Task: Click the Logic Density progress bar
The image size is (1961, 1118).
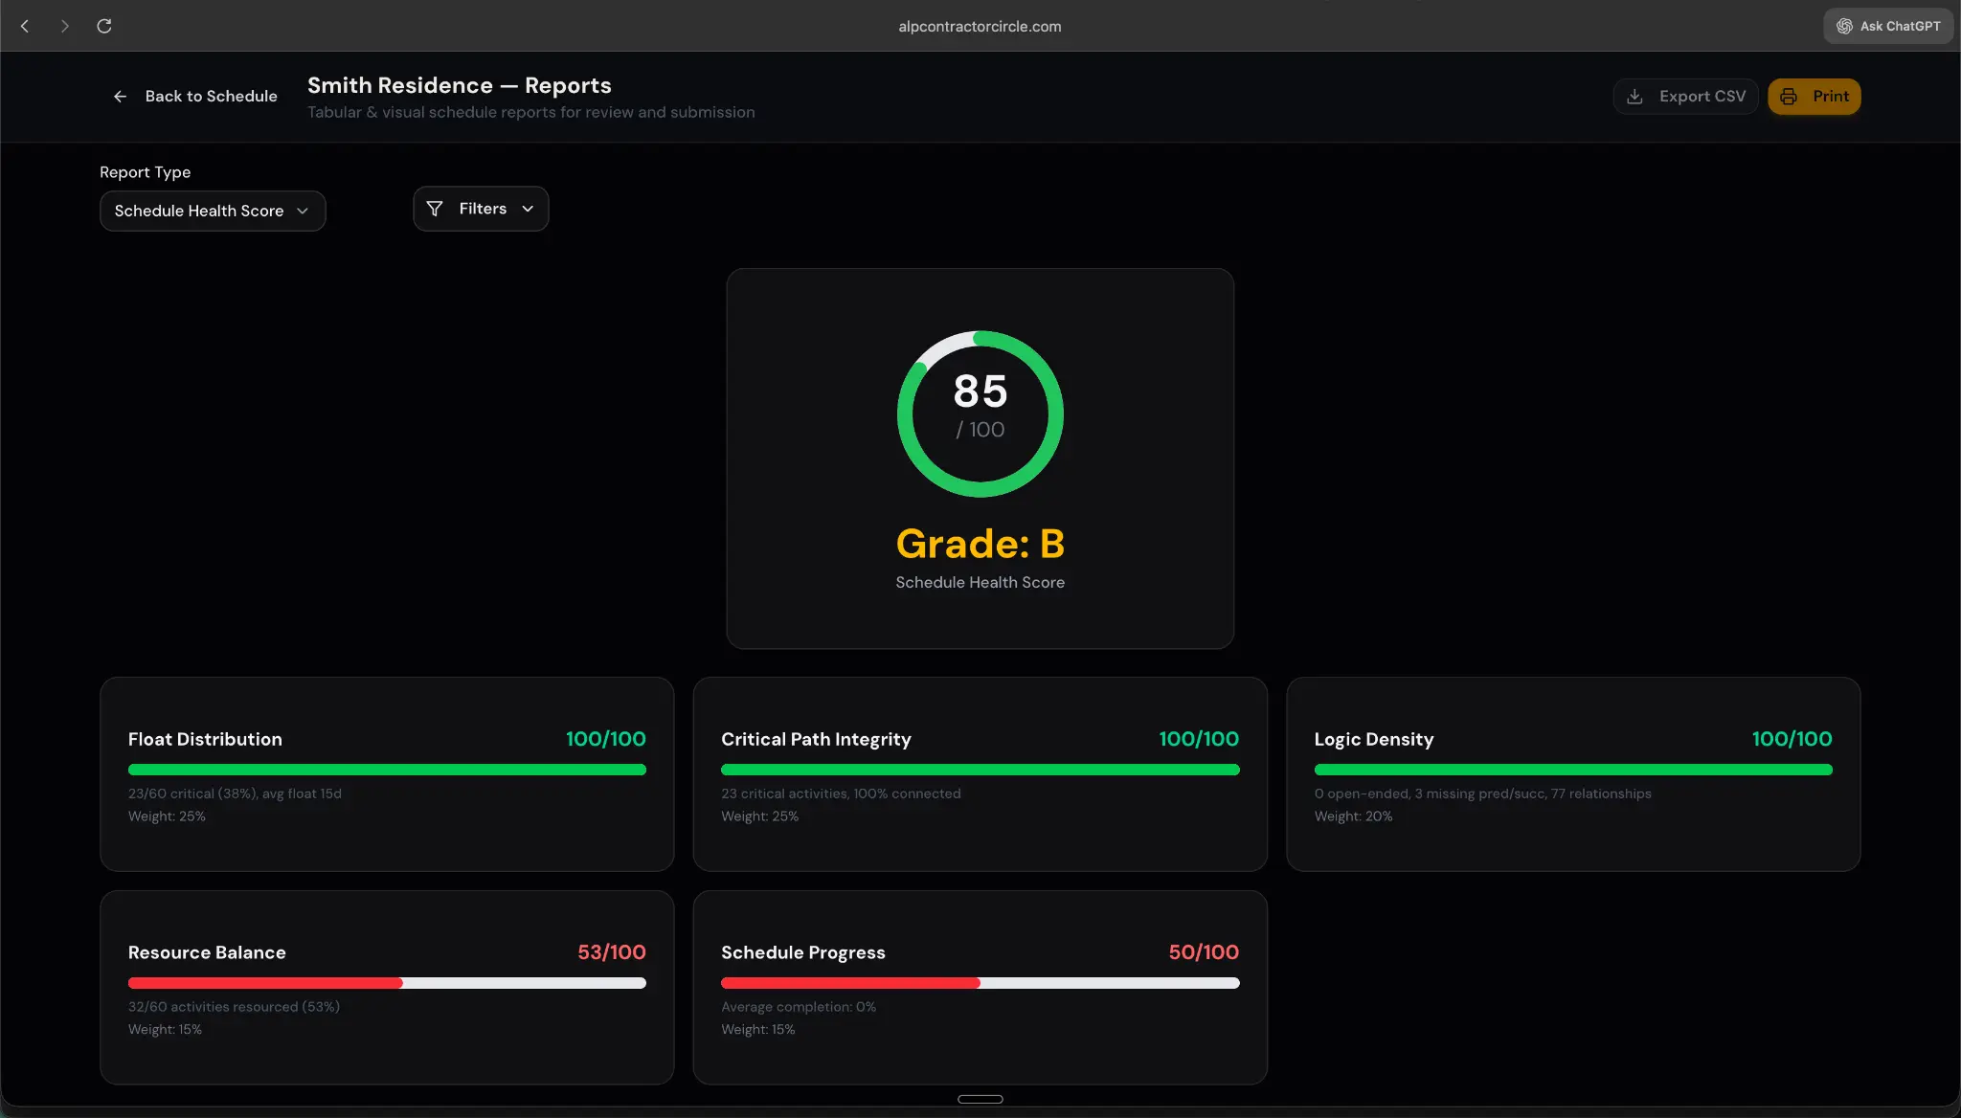Action: [1573, 770]
